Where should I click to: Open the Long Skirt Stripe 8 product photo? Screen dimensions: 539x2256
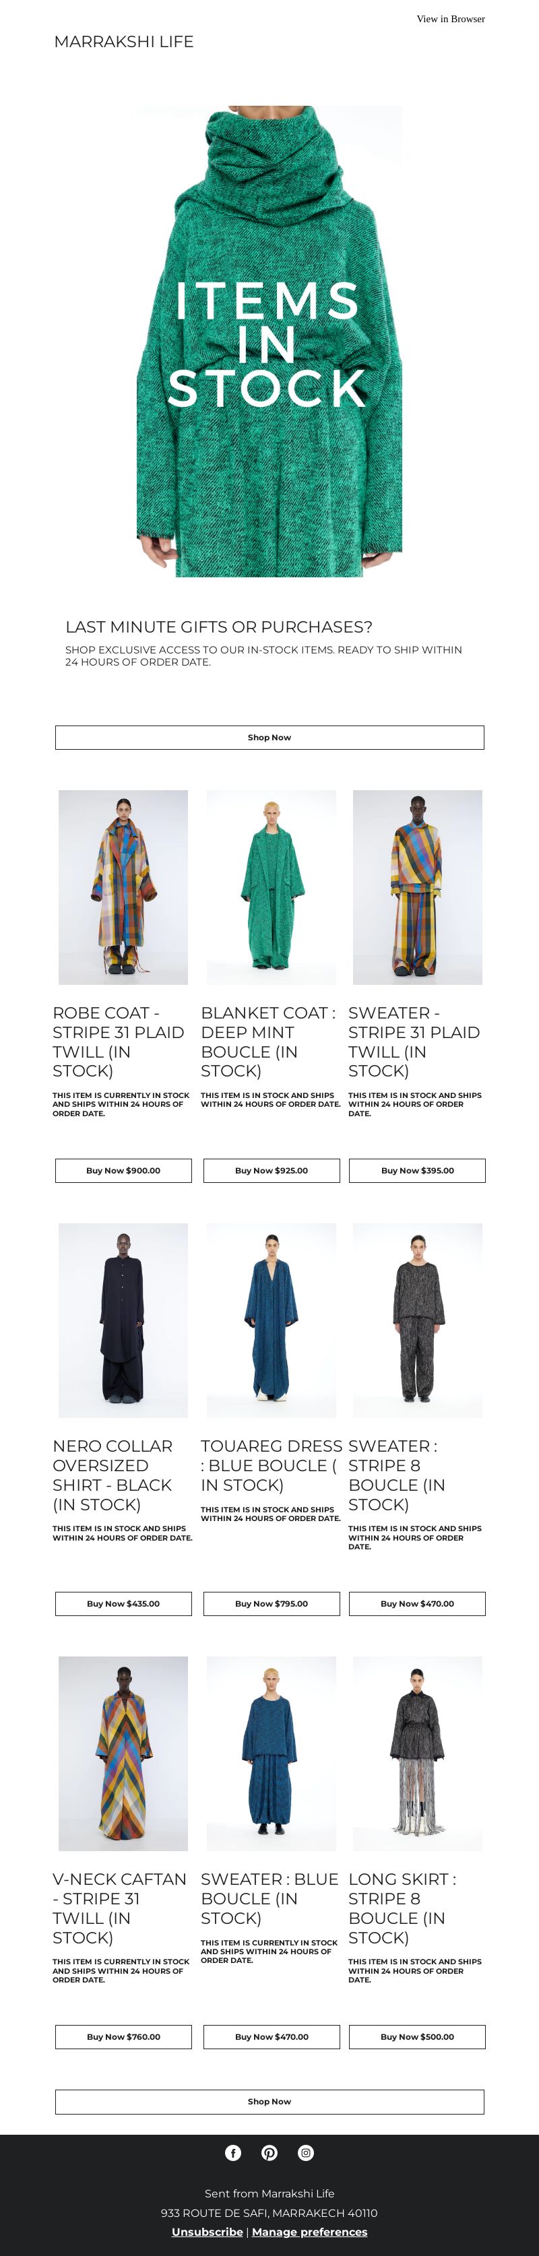417,1753
